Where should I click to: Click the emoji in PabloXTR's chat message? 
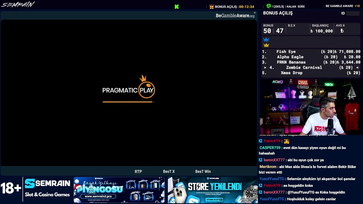[x=286, y=141]
